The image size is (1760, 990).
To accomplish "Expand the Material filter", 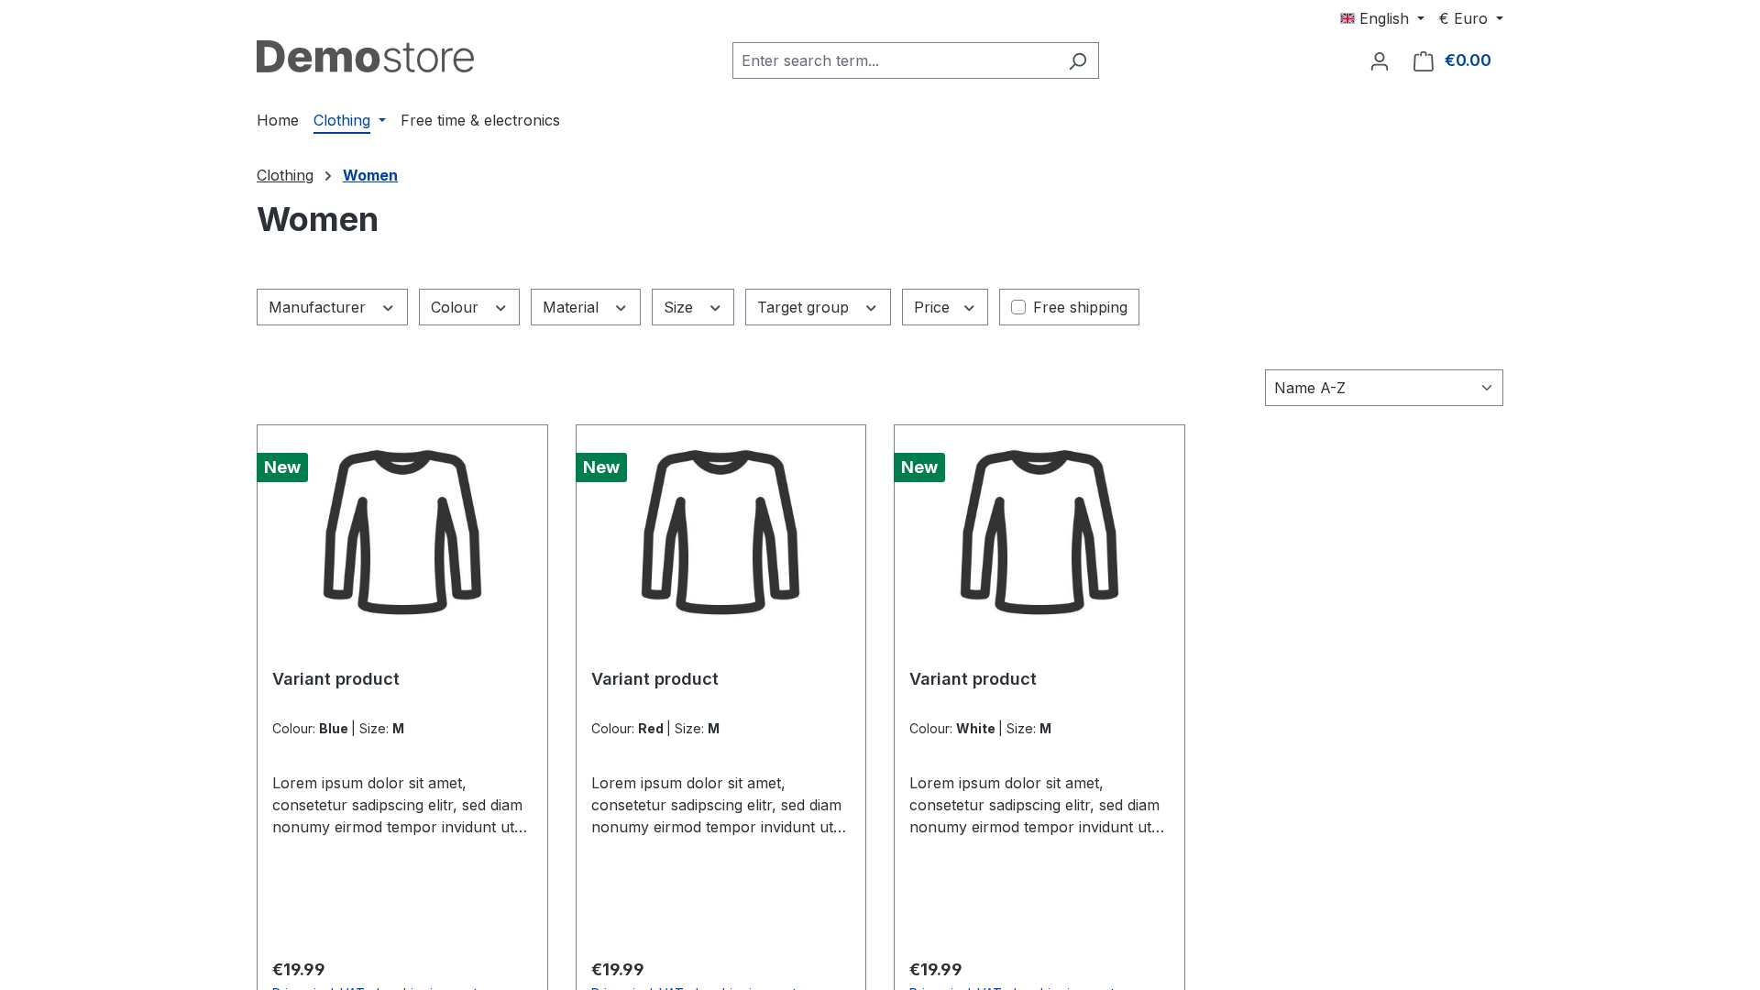I will [x=586, y=307].
